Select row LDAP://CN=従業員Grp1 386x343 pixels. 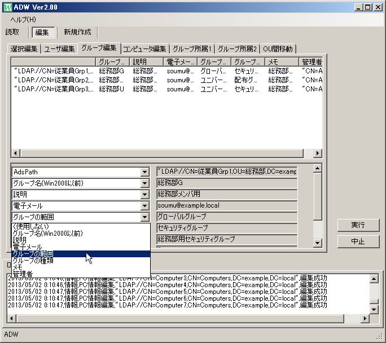pos(166,71)
